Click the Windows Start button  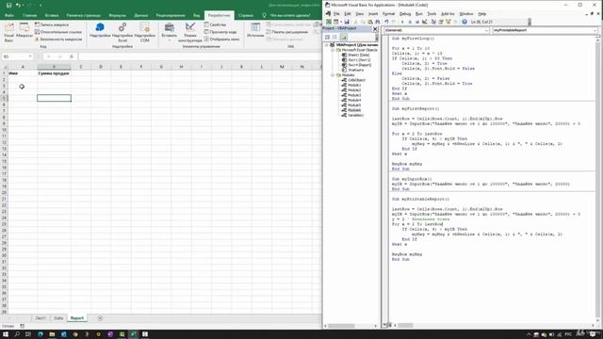tap(6, 334)
